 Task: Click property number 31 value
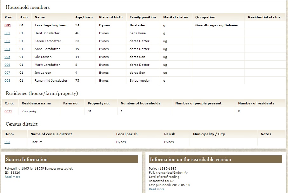(x=90, y=111)
